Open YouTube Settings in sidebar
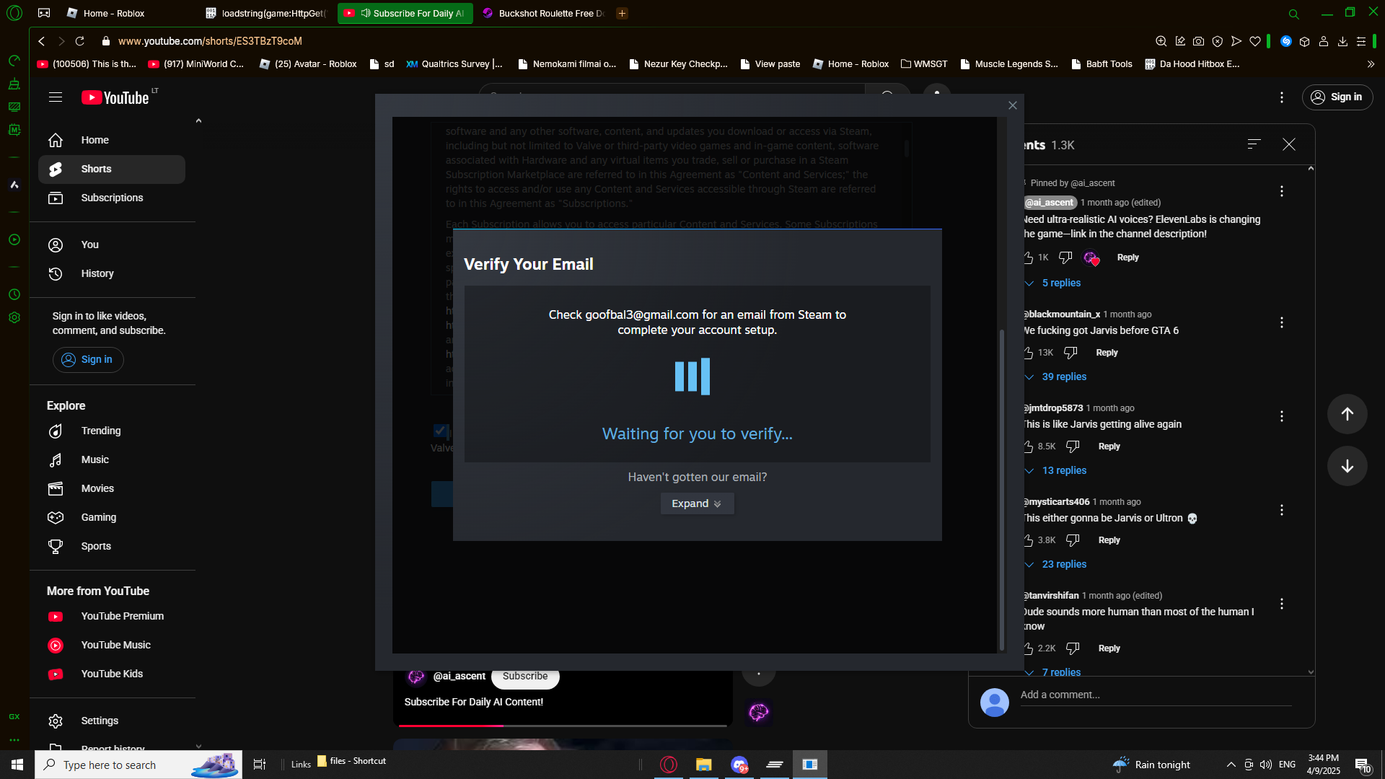Viewport: 1385px width, 779px height. pos(112,721)
